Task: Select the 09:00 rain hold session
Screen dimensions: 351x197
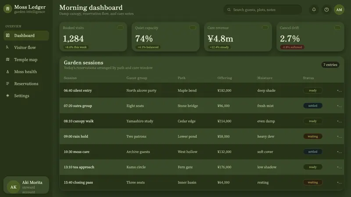Action: (x=76, y=137)
